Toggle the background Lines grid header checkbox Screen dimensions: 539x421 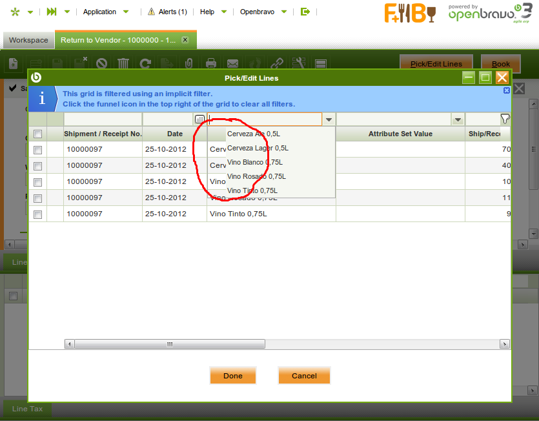tap(14, 296)
